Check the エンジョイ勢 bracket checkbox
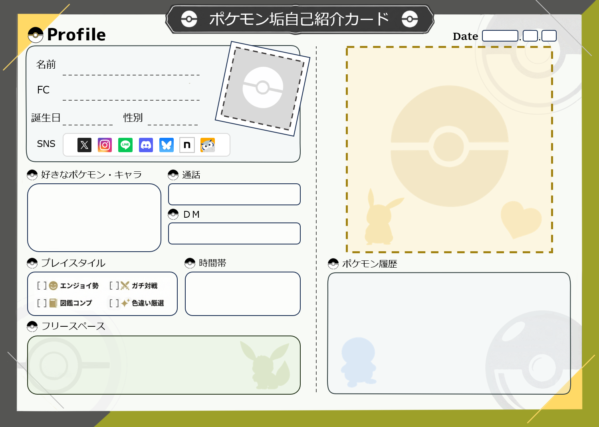The height and width of the screenshot is (427, 599). click(x=42, y=286)
